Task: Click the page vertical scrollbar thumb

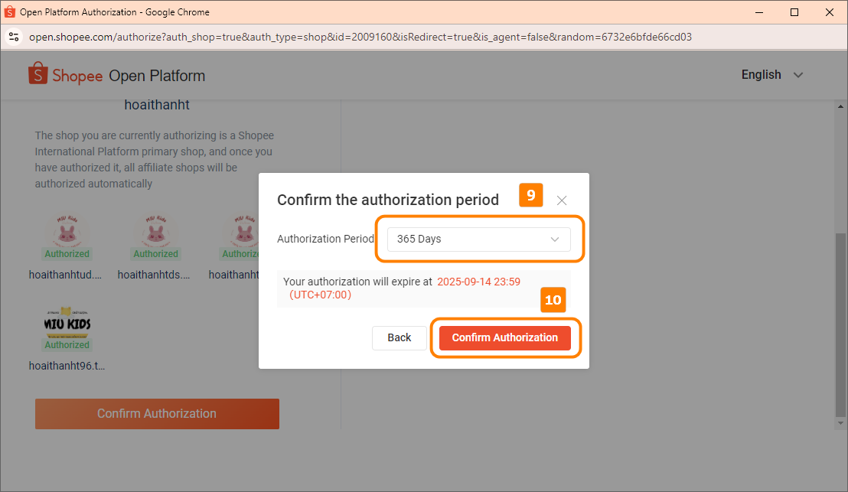Action: click(840, 321)
